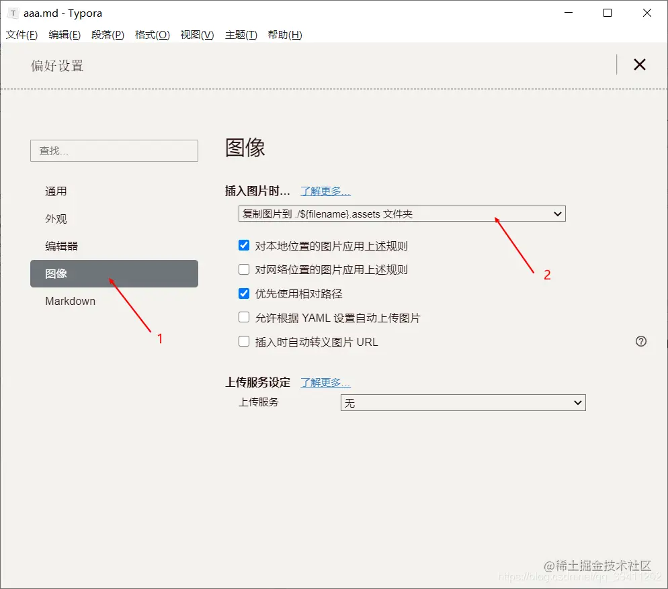This screenshot has height=589, width=668.
Task: Open the 主题 menu
Action: [x=241, y=35]
